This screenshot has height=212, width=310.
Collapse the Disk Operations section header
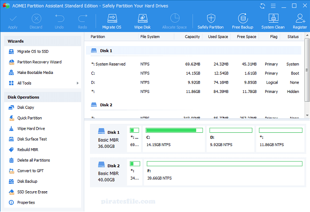point(43,97)
